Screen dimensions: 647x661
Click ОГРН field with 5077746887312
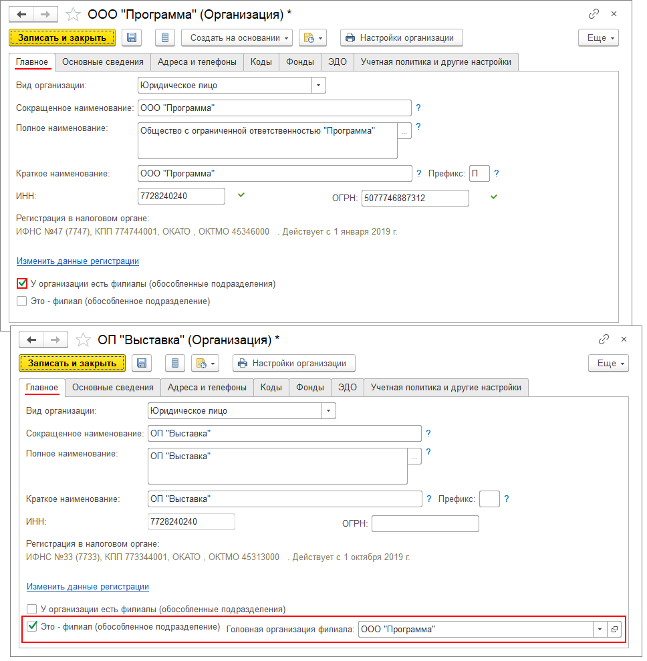pyautogui.click(x=415, y=198)
